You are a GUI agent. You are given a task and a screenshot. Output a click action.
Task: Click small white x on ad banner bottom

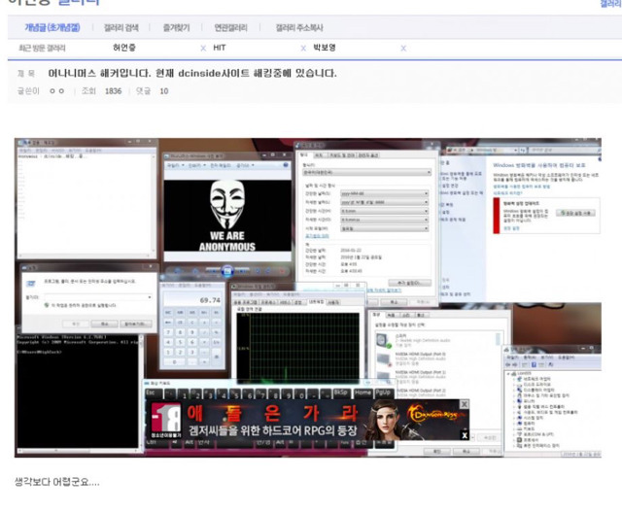[465, 435]
